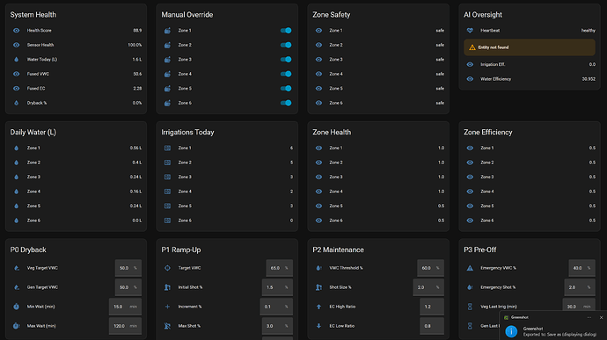The image size is (607, 340).
Task: Open Zone Efficiency Zone 6 row
Action: point(530,221)
